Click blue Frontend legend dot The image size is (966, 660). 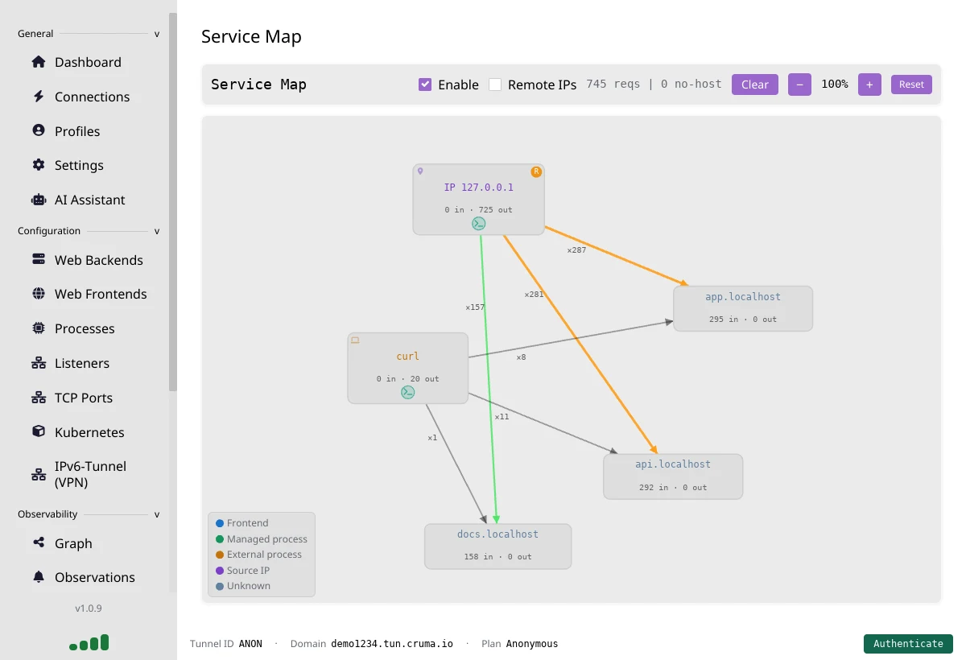220,523
